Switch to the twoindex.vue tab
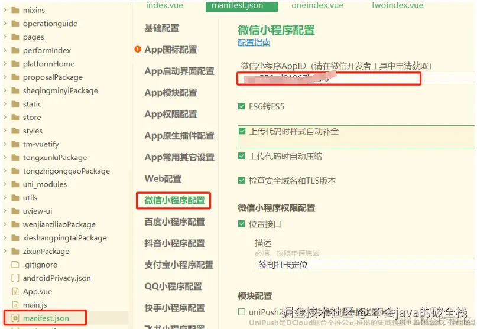The image size is (477, 329). pyautogui.click(x=397, y=5)
